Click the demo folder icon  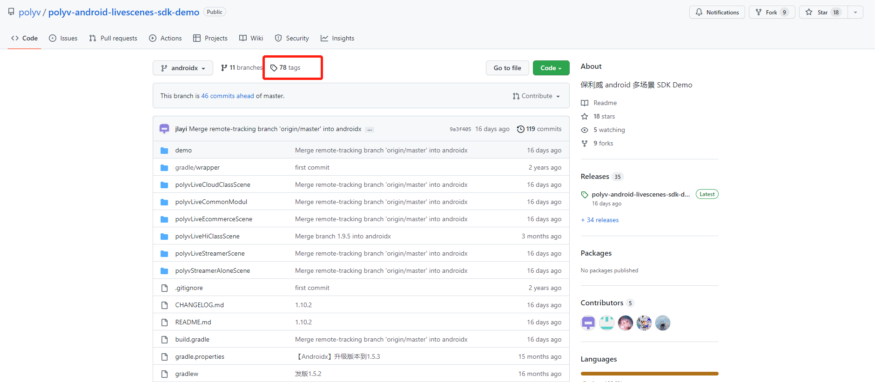164,150
